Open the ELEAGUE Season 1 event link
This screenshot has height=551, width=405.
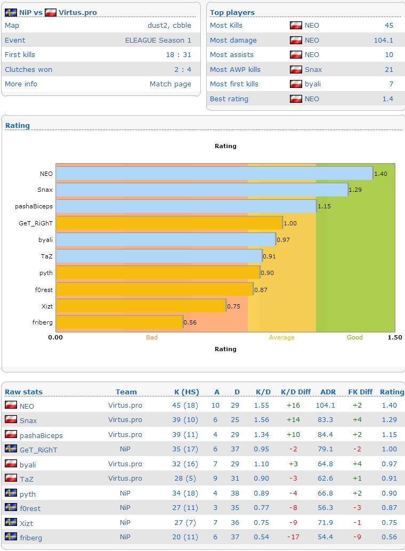[158, 40]
